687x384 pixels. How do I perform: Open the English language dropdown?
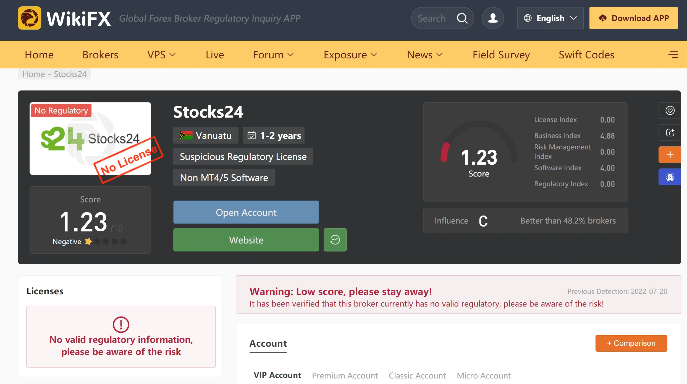(x=550, y=18)
